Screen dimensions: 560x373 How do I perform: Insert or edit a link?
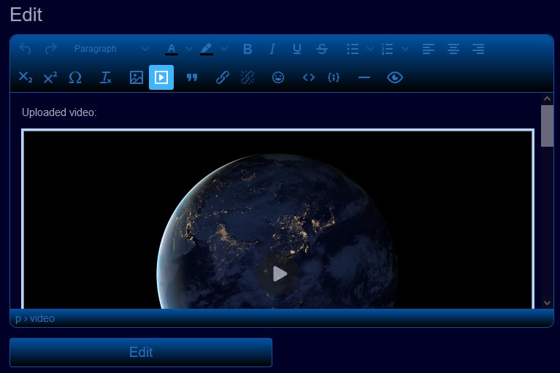point(222,77)
